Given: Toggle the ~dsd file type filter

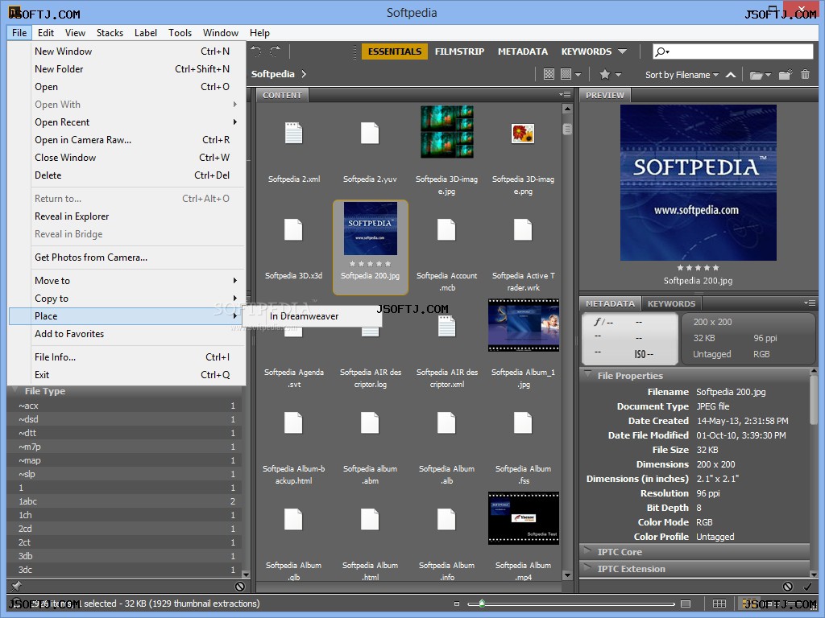Looking at the screenshot, I should [125, 419].
